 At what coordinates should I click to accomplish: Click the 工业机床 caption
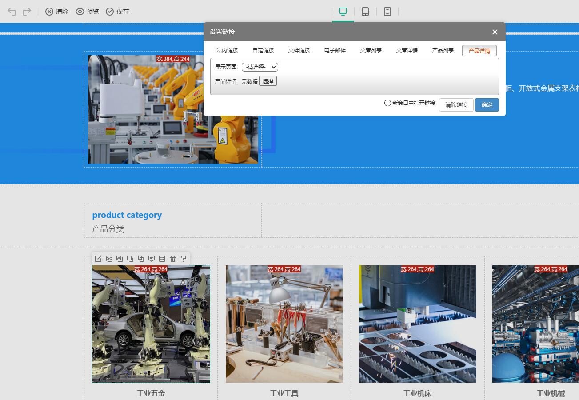click(418, 393)
